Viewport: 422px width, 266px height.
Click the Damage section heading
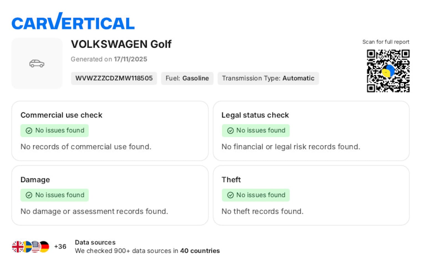35,180
